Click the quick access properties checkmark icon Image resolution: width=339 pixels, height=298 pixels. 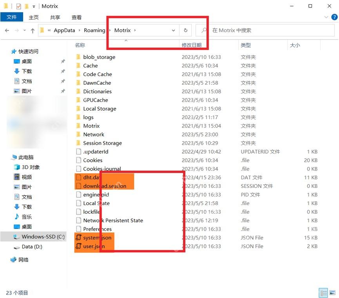(18, 6)
